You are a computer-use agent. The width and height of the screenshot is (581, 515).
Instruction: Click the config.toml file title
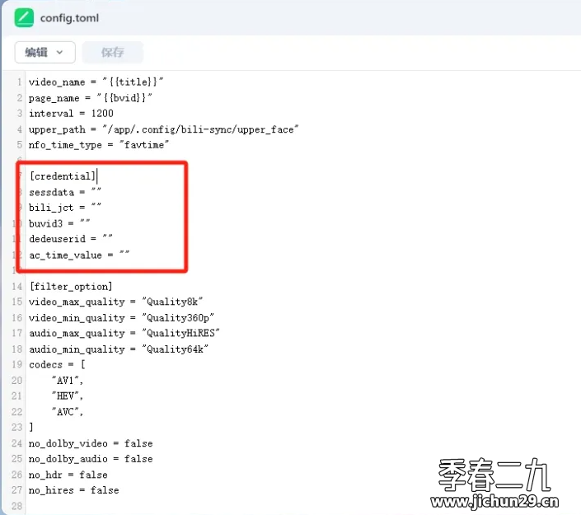point(69,18)
